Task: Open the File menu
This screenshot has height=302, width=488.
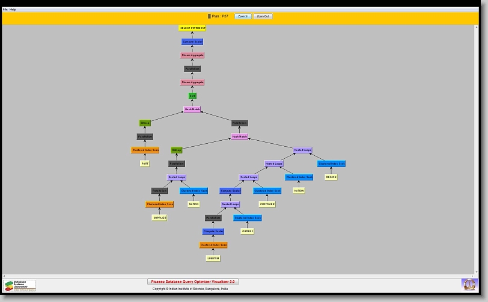Action: tap(5, 10)
